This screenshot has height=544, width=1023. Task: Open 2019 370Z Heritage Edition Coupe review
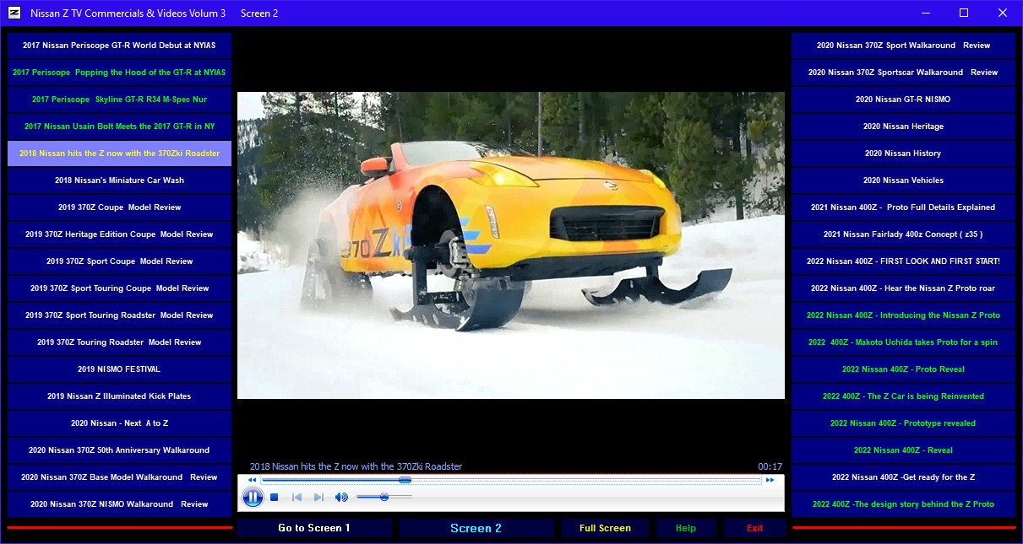click(119, 234)
